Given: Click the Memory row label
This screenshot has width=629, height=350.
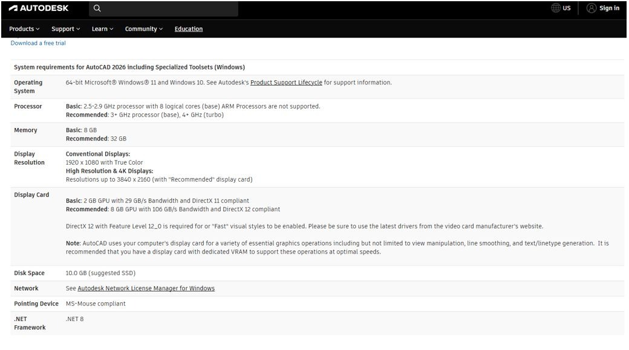Looking at the screenshot, I should click(x=25, y=130).
